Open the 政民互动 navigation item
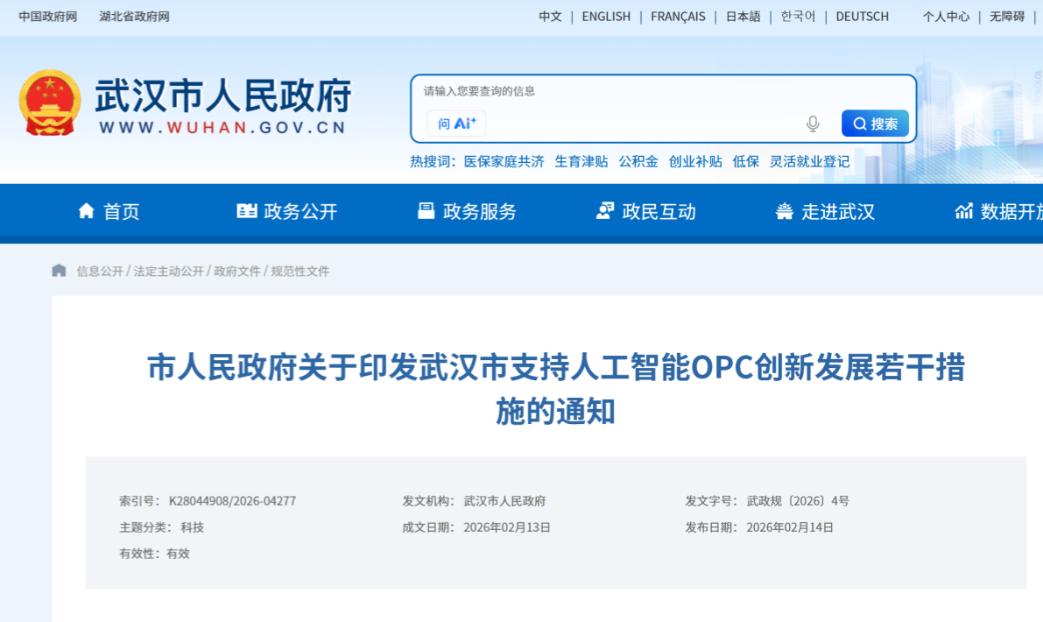Image resolution: width=1043 pixels, height=622 pixels. [645, 211]
